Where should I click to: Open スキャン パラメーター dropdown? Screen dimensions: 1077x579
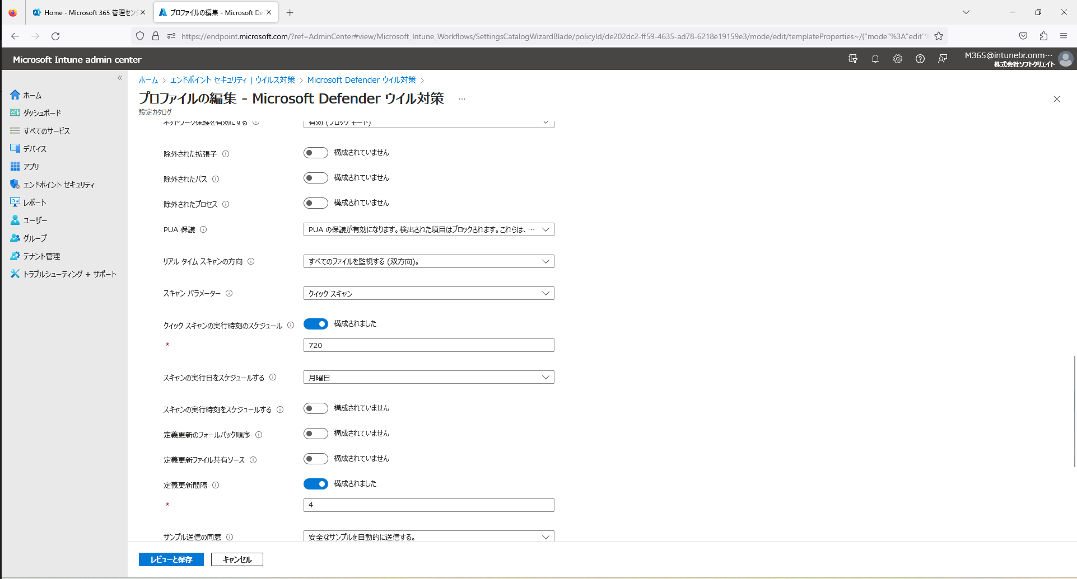429,293
